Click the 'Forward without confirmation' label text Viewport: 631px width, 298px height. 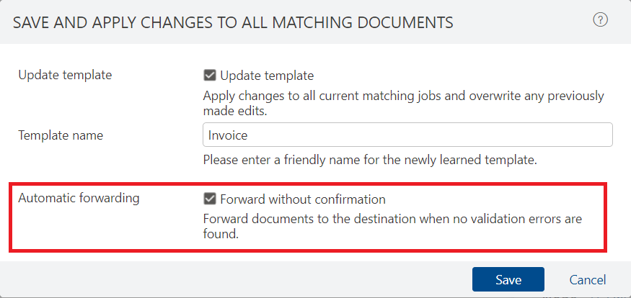(303, 199)
